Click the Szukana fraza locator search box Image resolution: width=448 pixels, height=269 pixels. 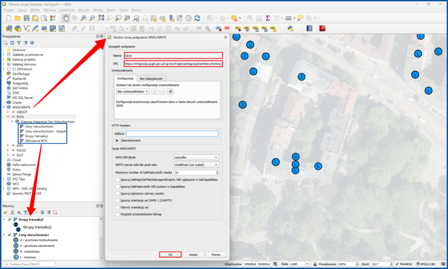point(29,264)
